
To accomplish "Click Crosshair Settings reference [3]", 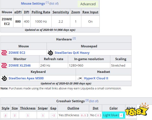I will 87,100.
